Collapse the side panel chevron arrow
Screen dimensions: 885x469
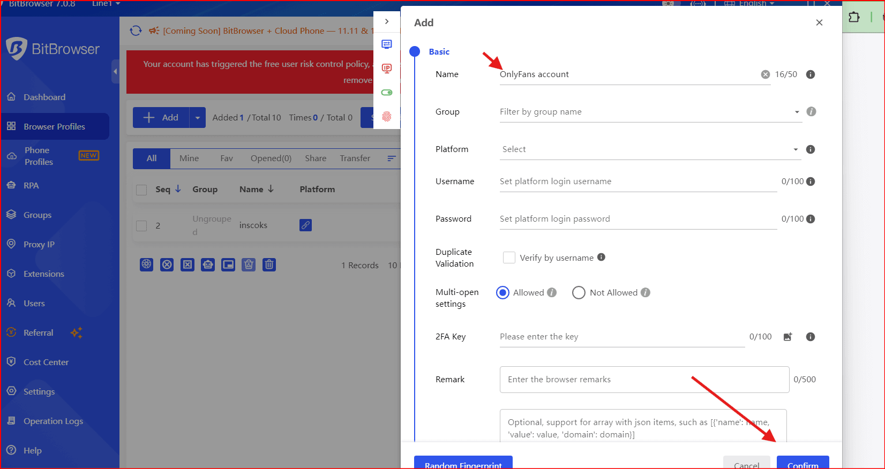pyautogui.click(x=386, y=22)
